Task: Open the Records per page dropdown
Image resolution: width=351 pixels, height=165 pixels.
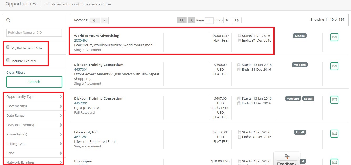Action: (x=99, y=20)
